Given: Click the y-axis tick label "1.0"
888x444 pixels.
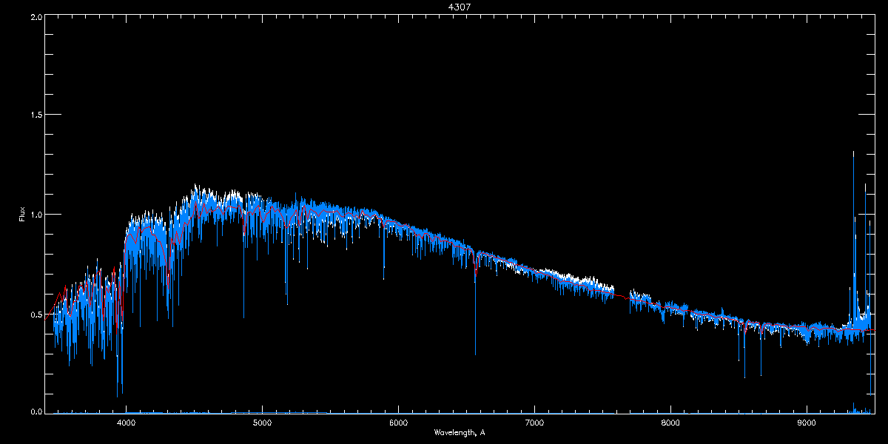Looking at the screenshot, I should 36,215.
